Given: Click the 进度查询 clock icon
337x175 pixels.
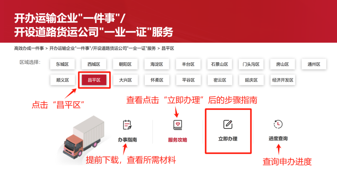Looking at the screenshot, I should (x=278, y=124).
